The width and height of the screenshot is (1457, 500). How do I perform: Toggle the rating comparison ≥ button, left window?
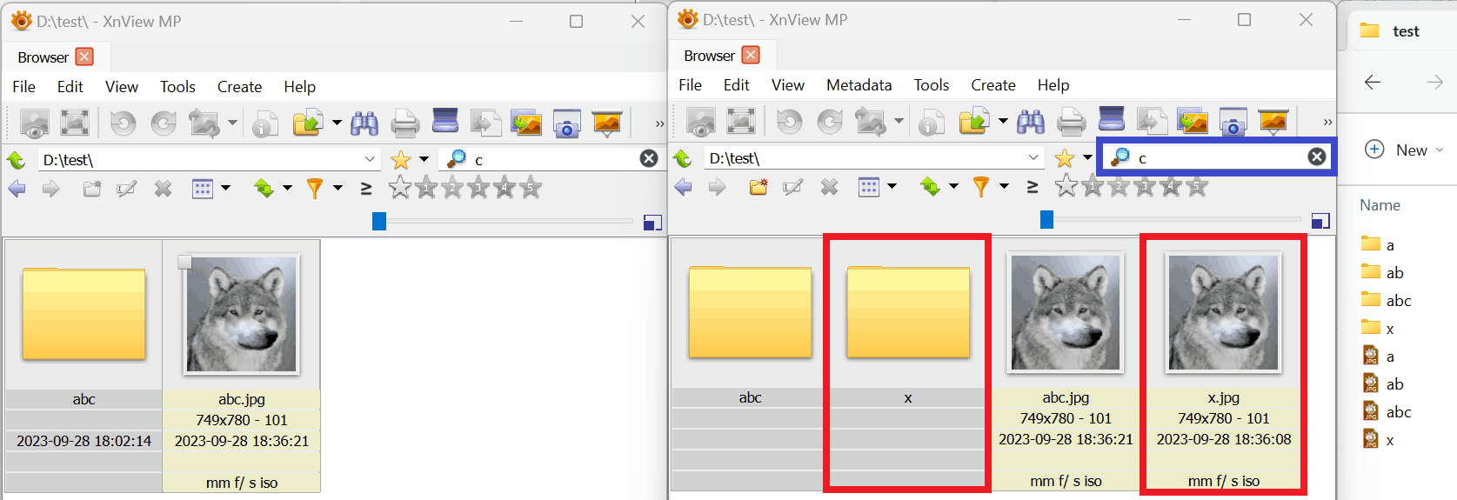coord(366,189)
